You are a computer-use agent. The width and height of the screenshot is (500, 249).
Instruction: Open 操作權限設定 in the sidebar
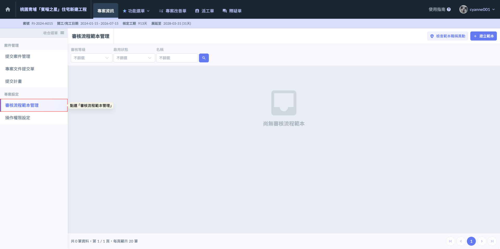point(34,118)
